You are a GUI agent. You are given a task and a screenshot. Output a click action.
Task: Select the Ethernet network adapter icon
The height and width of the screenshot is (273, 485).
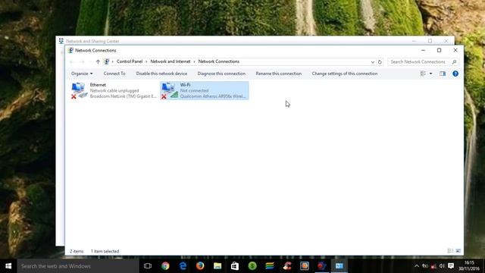click(79, 91)
